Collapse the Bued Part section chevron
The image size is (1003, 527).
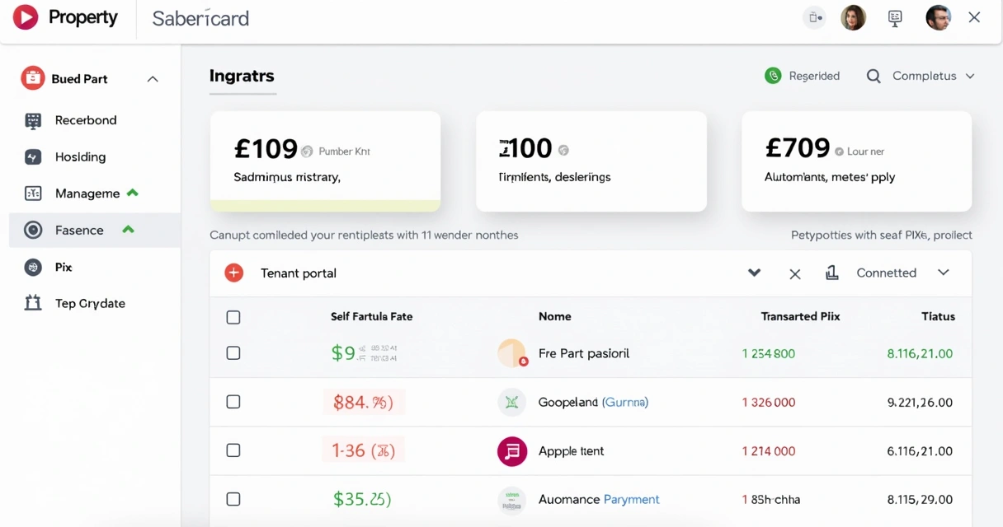[153, 79]
